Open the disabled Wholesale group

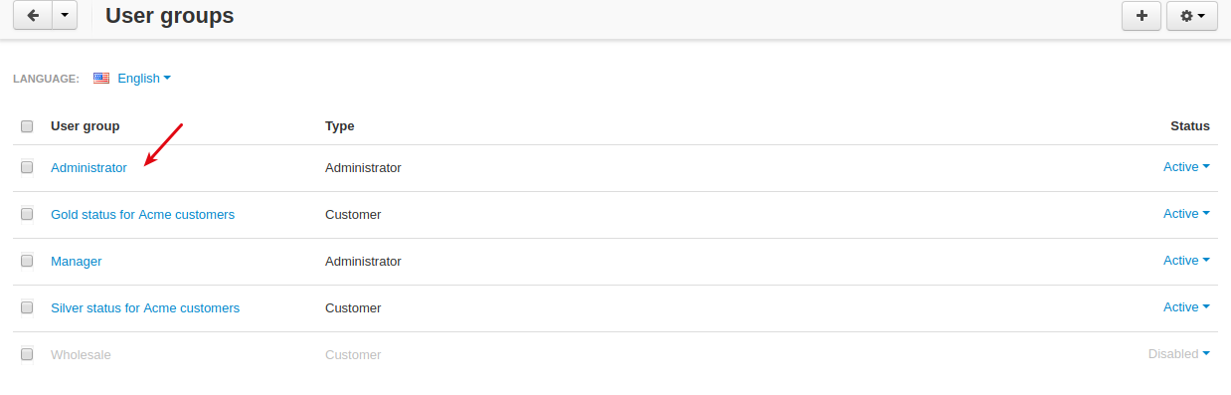coord(81,355)
